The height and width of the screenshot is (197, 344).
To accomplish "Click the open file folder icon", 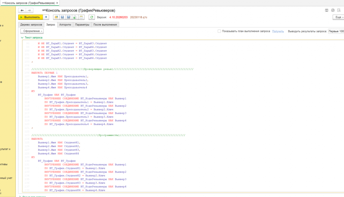I will tap(56, 17).
